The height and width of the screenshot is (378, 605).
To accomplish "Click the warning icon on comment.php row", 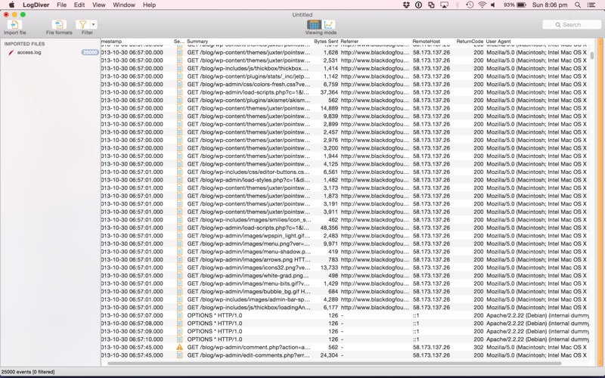I will 179,347.
